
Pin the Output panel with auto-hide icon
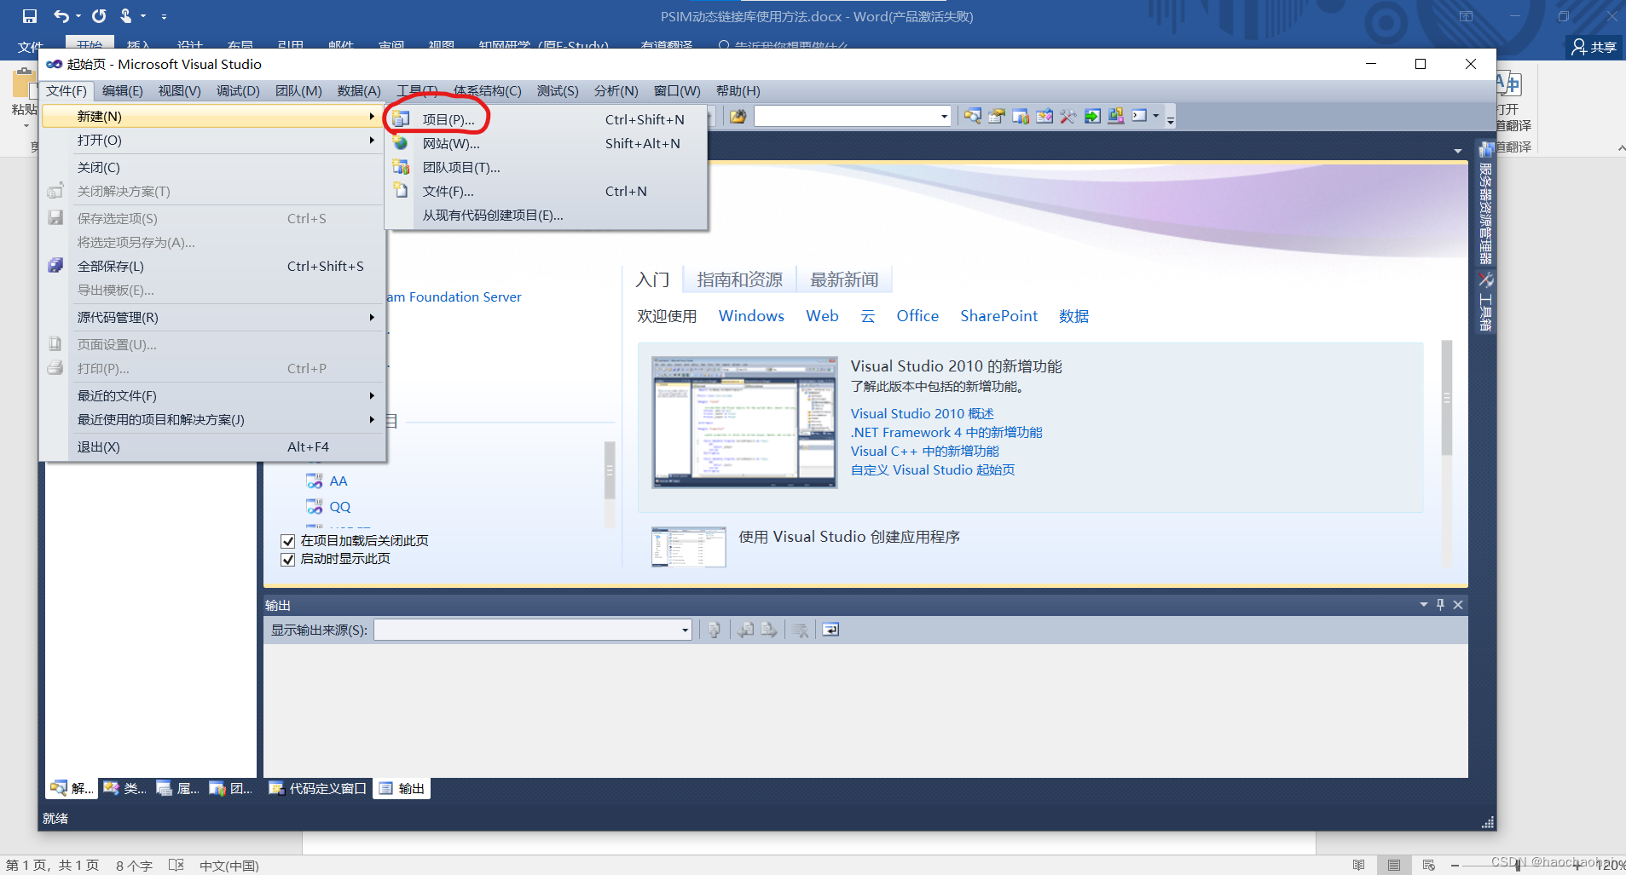1440,604
